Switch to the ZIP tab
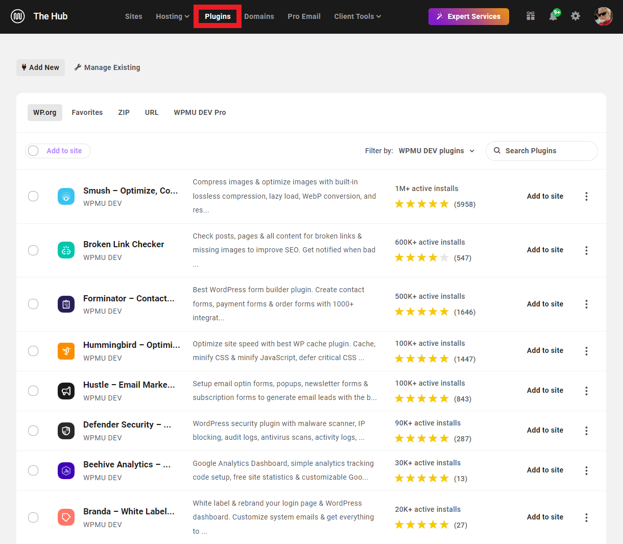 point(124,112)
